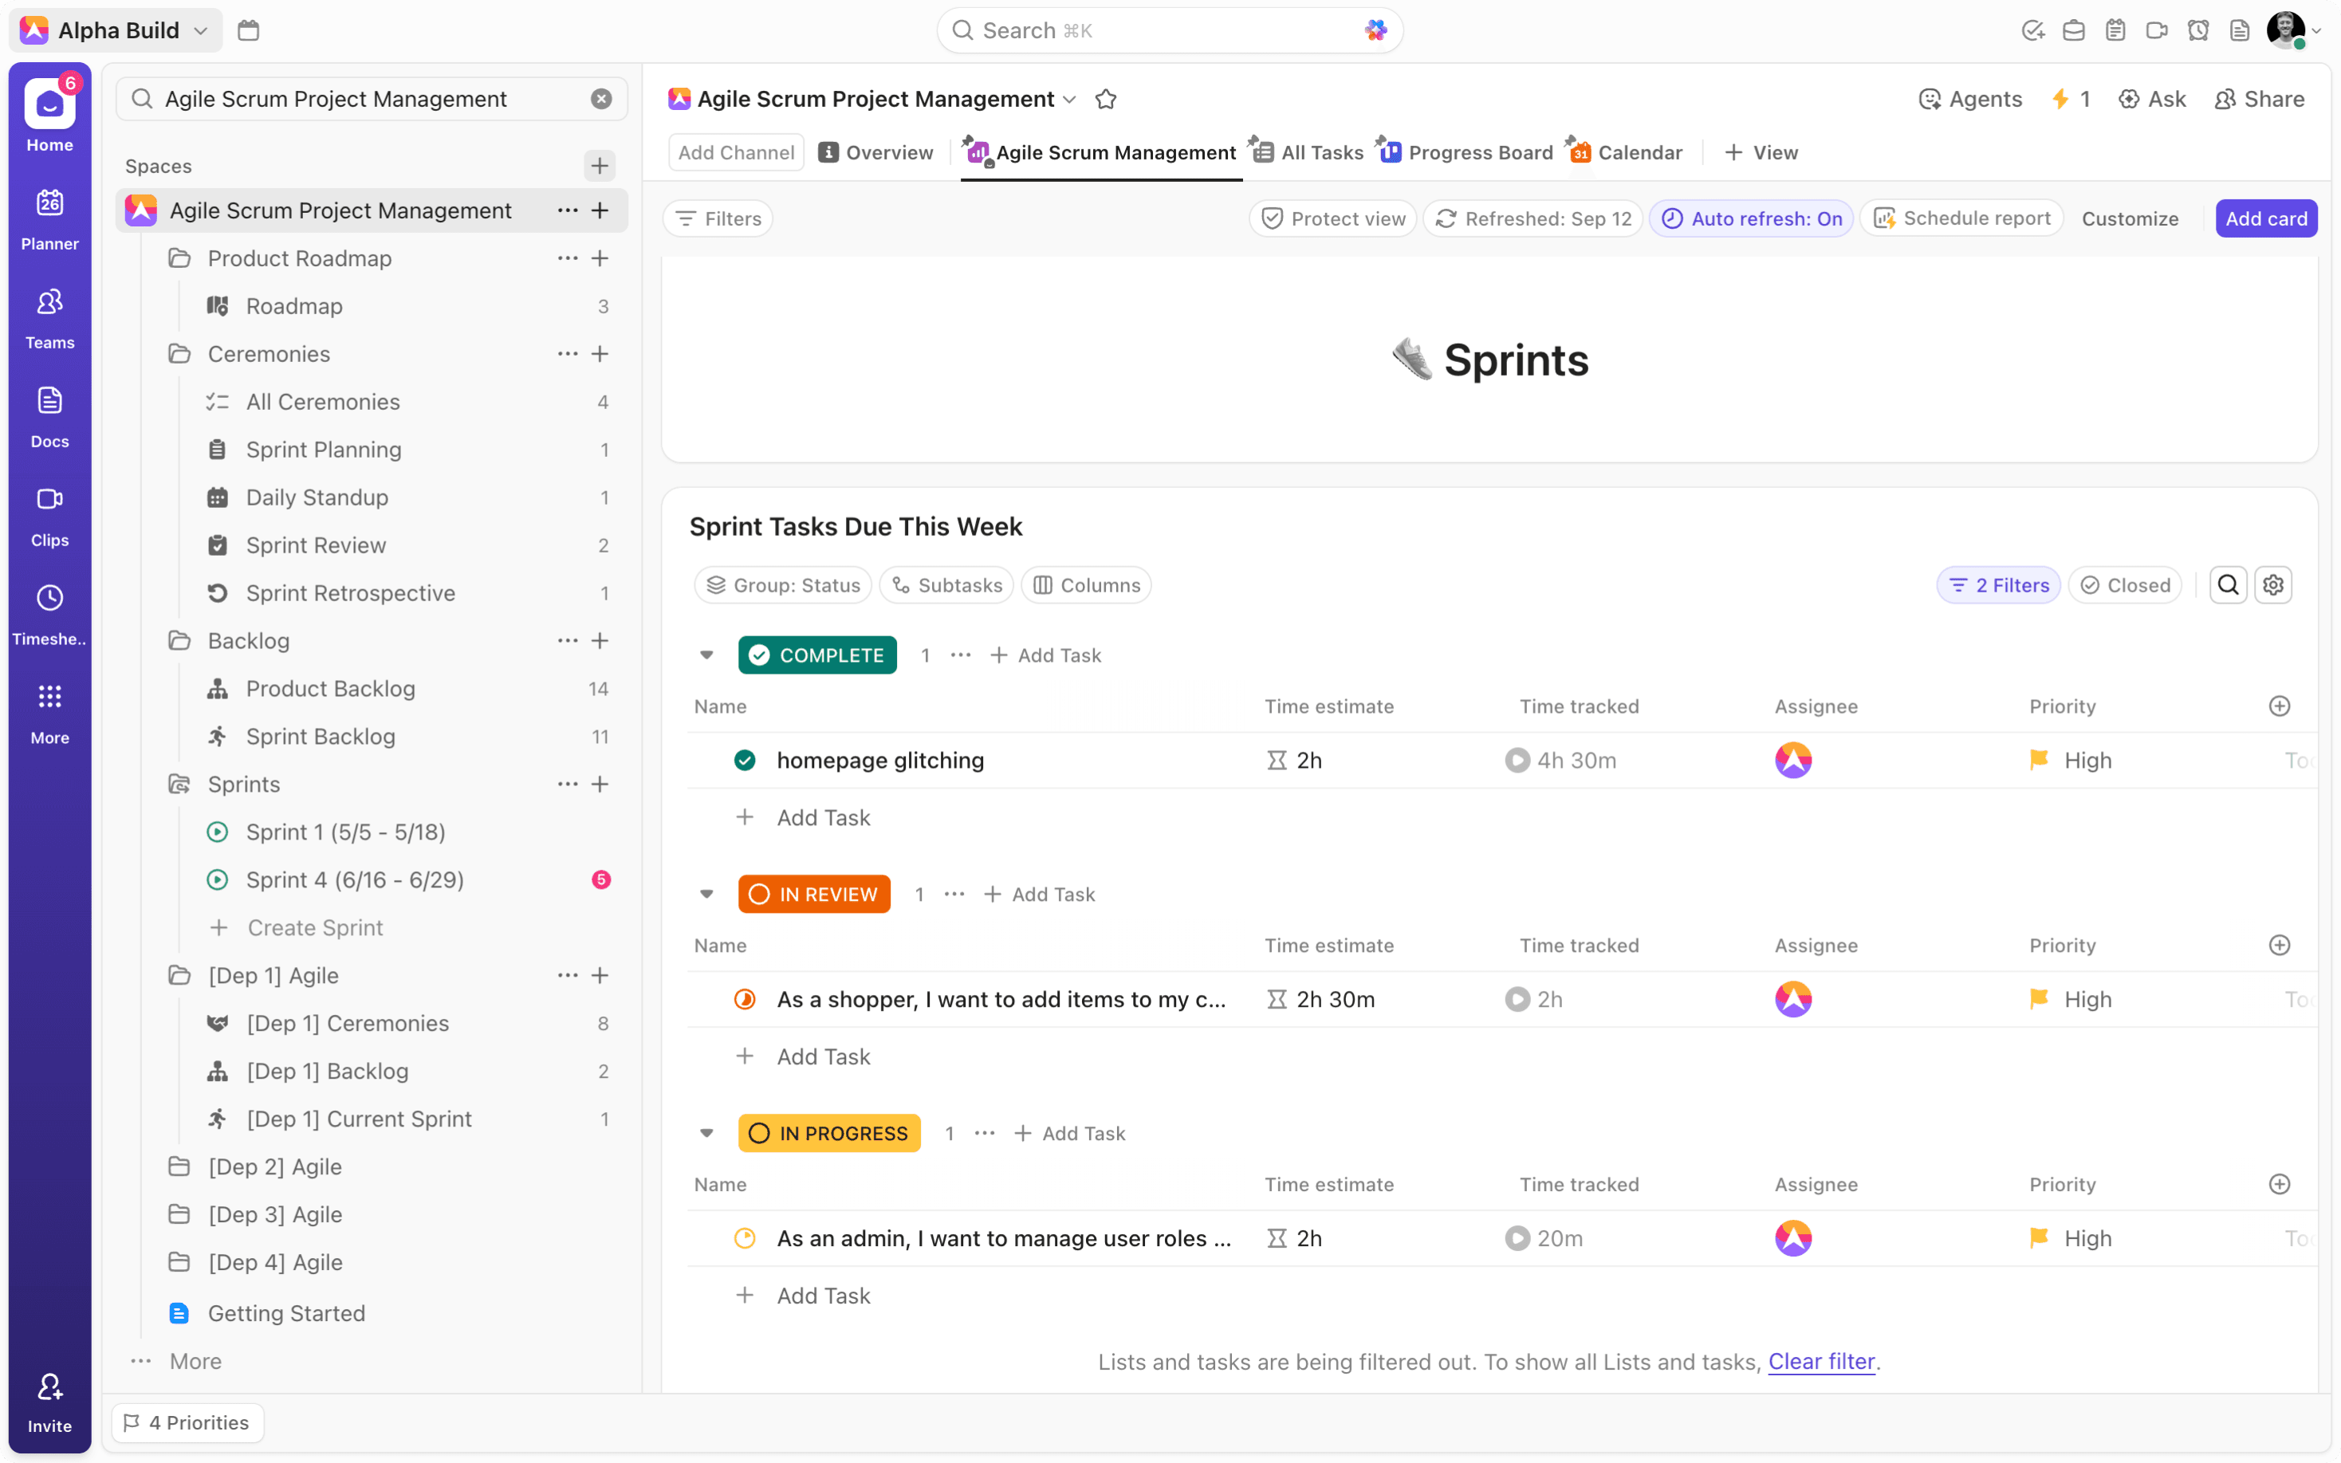Click the High priority flag on homepage glitching
2341x1463 pixels.
tap(2039, 761)
